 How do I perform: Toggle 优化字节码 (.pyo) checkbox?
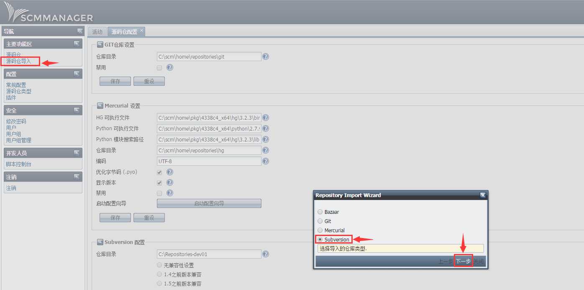click(159, 172)
